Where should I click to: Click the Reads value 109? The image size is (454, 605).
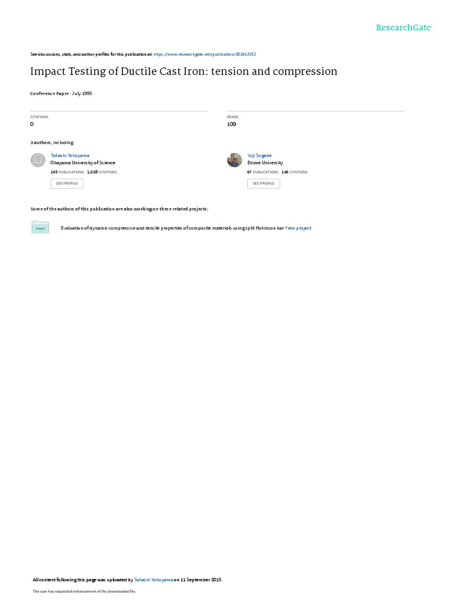[231, 124]
